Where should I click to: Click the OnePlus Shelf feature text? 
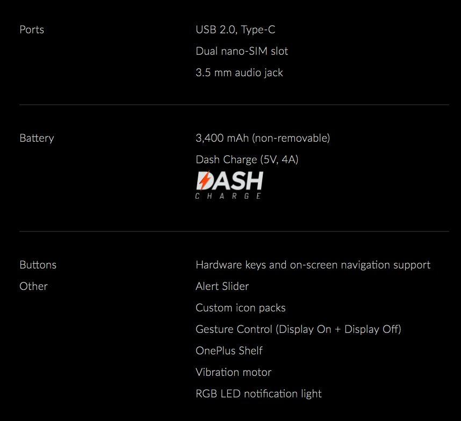point(229,351)
